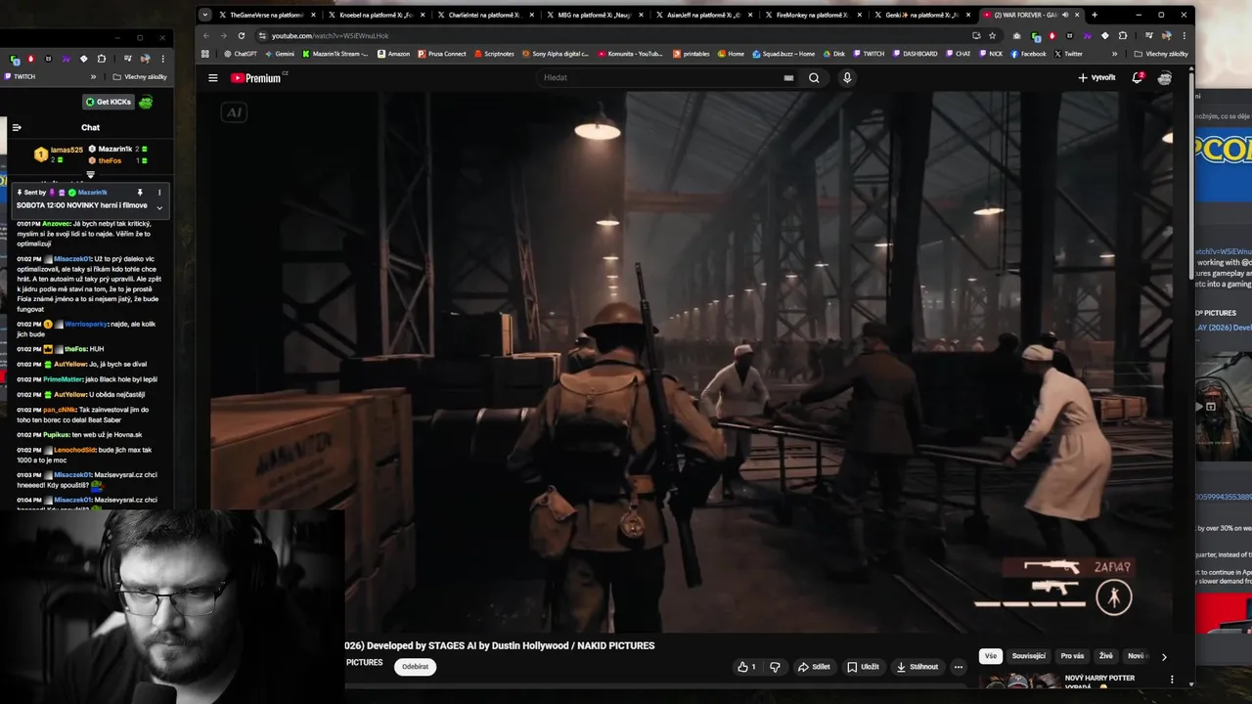Open Chrome three-dot menu in main window
This screenshot has height=704, width=1252.
click(1183, 35)
